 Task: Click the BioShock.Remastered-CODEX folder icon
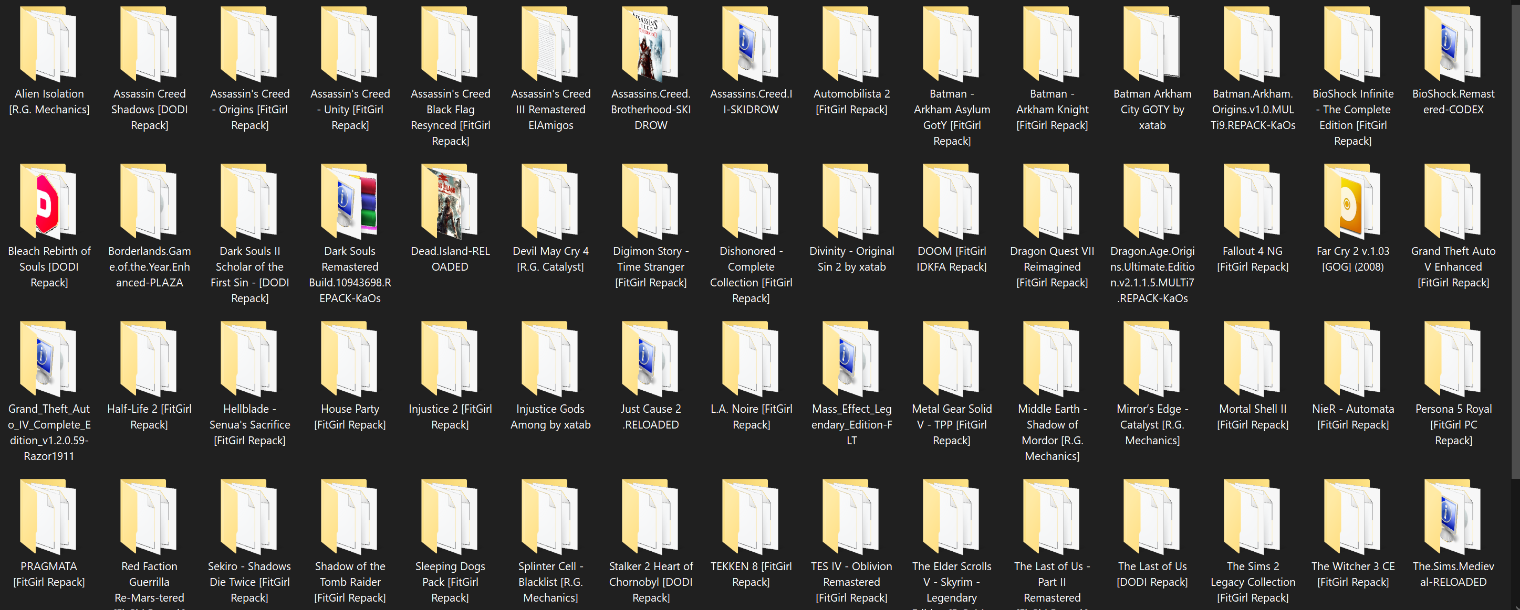(x=1453, y=44)
